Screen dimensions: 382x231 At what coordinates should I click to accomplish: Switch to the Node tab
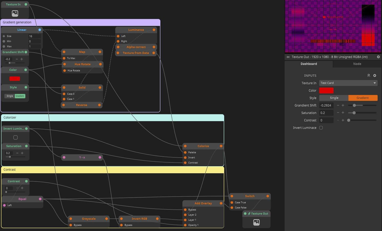tap(357, 64)
